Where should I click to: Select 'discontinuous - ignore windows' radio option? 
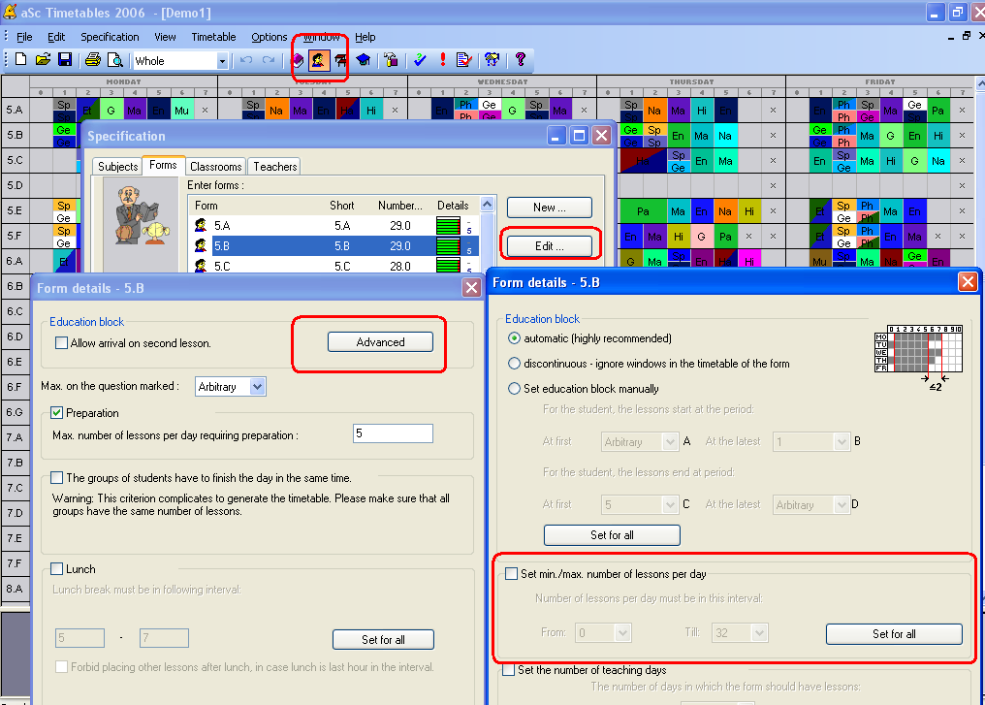(x=514, y=364)
